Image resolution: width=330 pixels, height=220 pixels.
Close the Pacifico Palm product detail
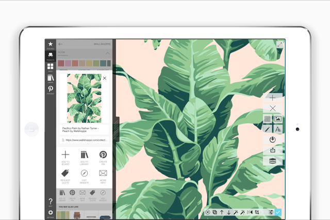(x=105, y=78)
